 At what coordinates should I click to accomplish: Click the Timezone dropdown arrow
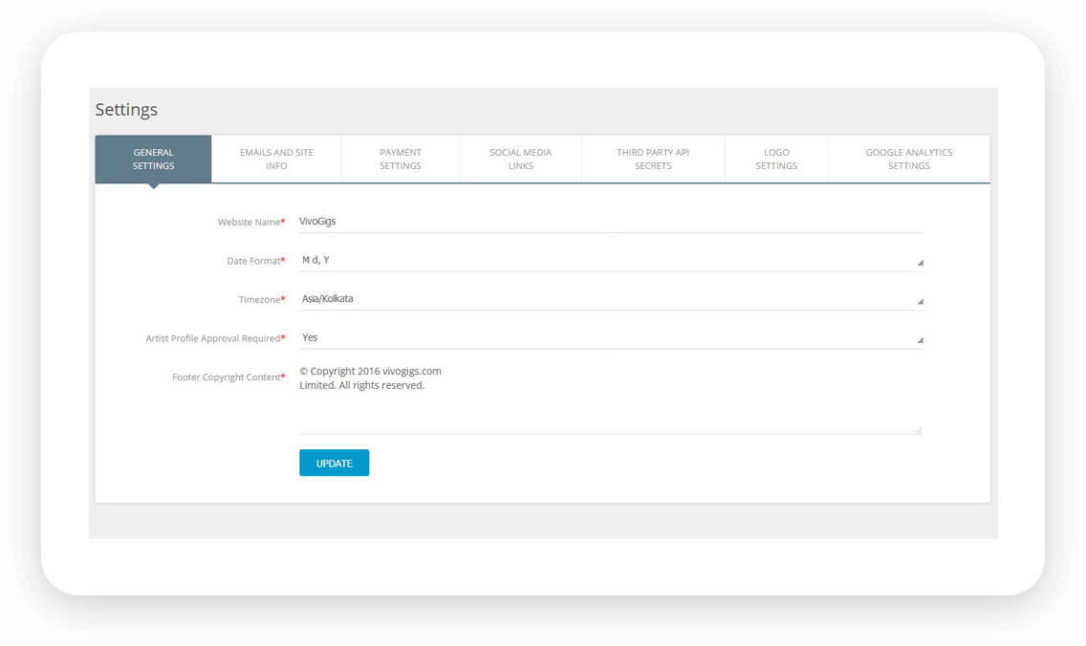point(919,299)
